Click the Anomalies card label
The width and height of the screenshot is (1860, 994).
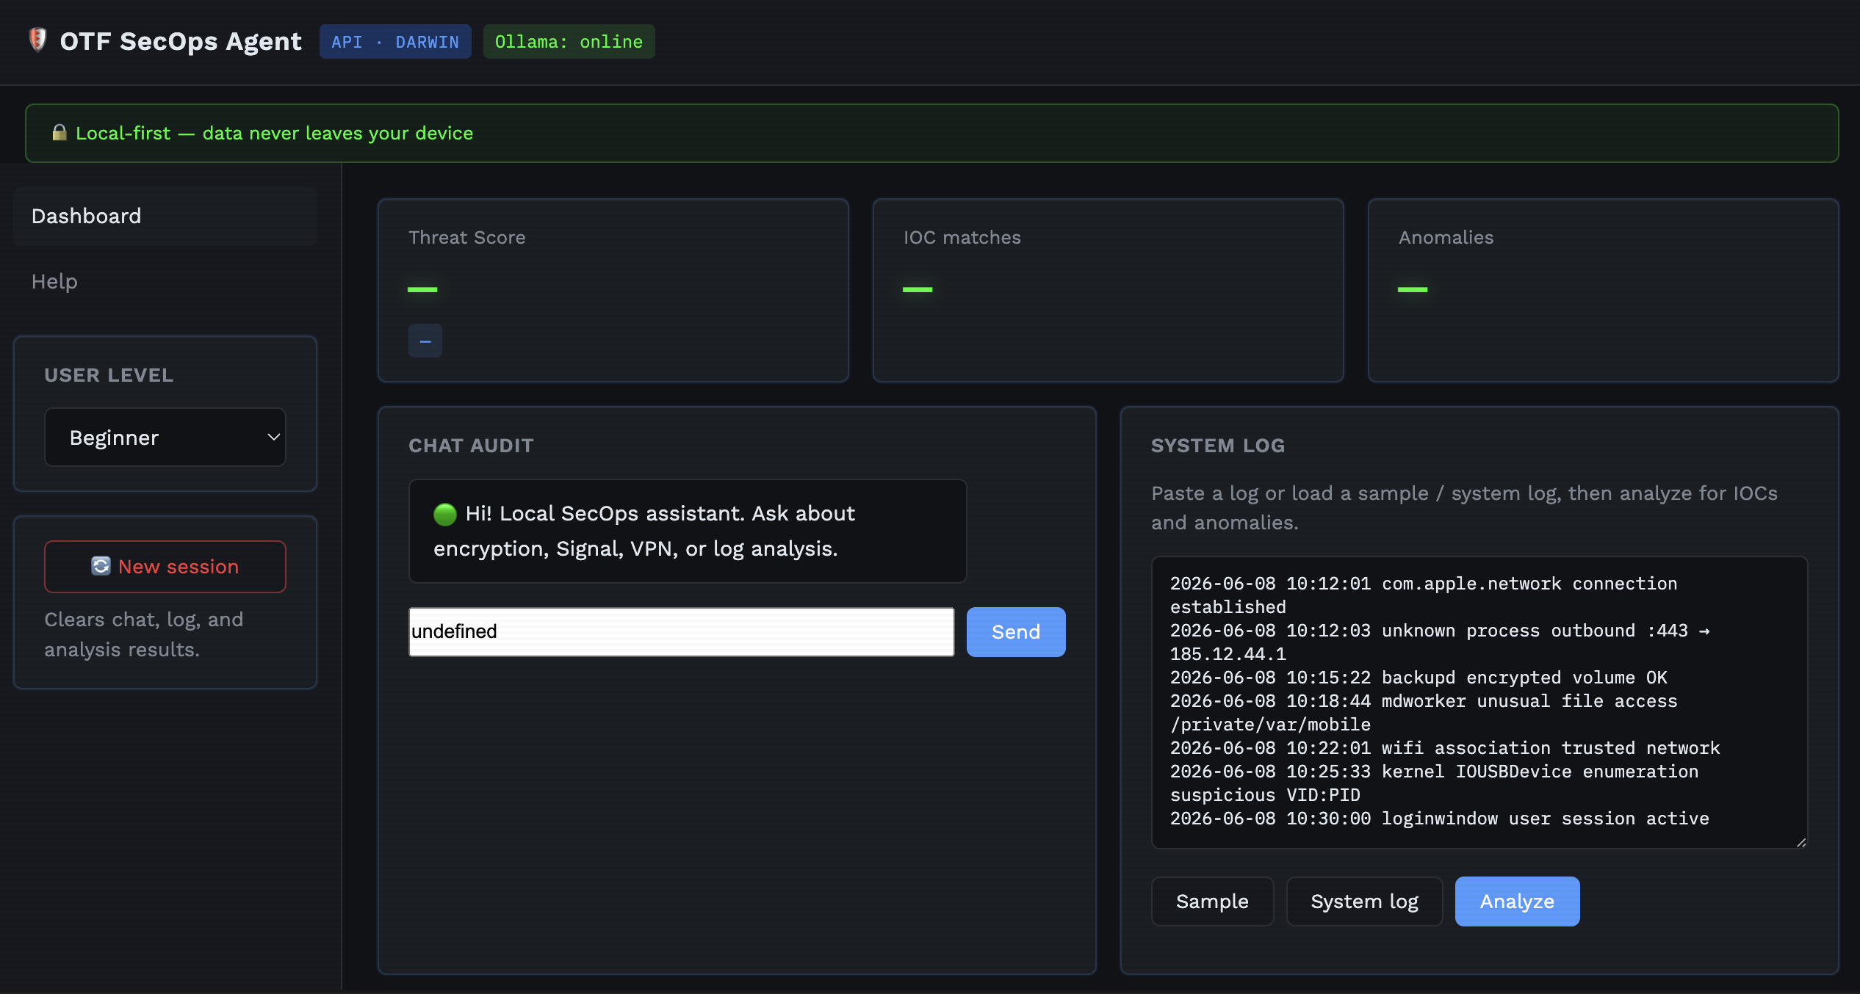click(x=1446, y=237)
